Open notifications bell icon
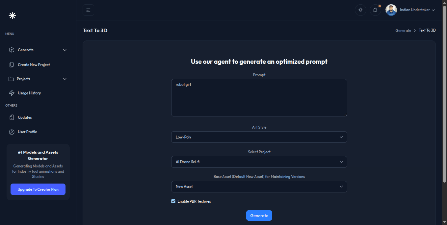Screen dimensions: 447x225 click(375, 10)
